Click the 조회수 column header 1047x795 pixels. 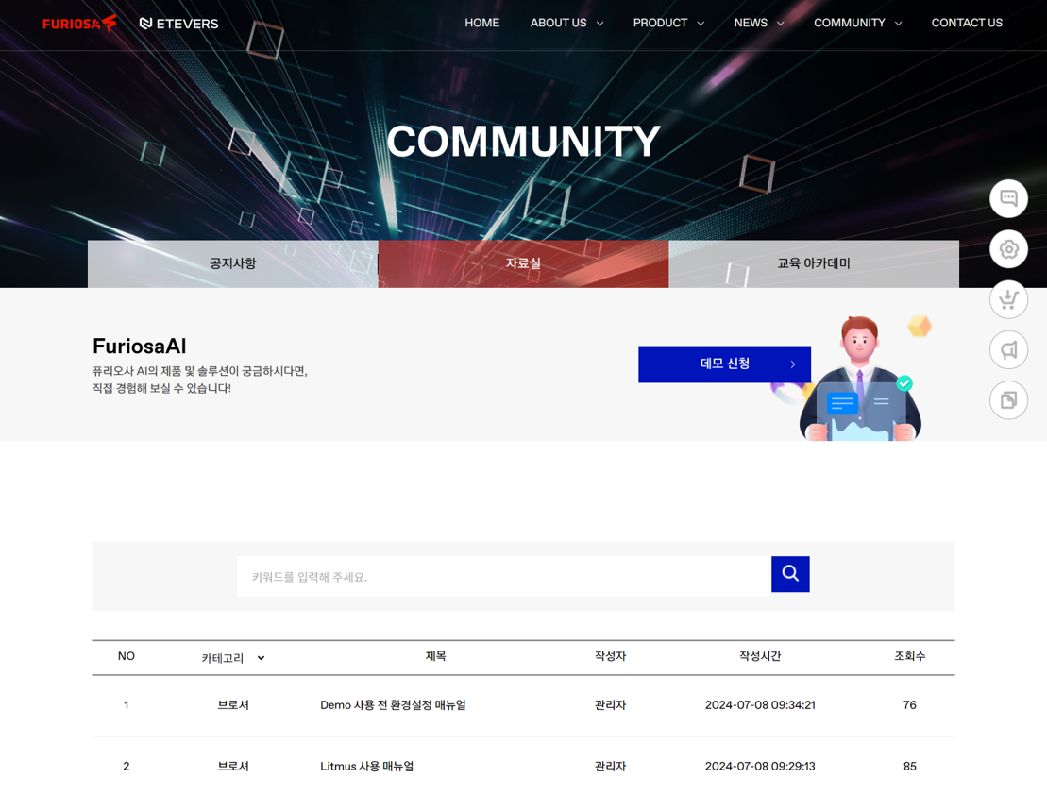click(x=909, y=656)
